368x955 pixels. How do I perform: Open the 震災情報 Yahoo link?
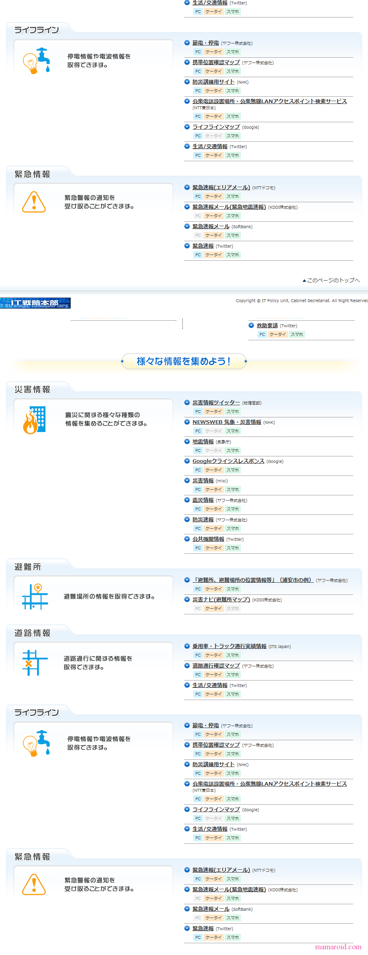(x=203, y=500)
